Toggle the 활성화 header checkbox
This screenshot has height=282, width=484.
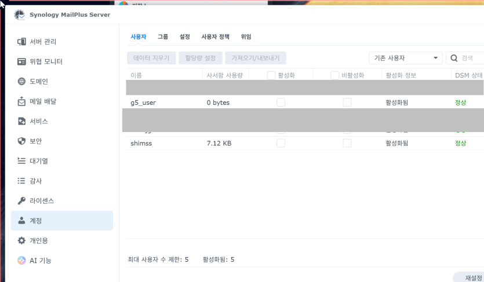271,75
